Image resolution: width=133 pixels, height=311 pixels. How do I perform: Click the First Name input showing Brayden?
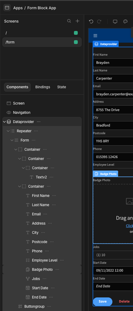(113, 63)
